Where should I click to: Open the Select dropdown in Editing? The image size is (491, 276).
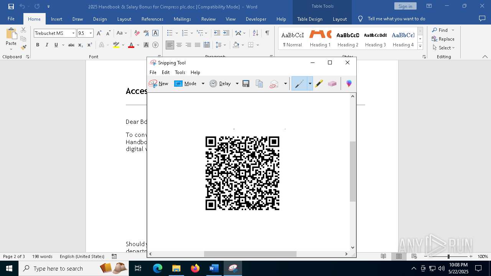point(443,48)
